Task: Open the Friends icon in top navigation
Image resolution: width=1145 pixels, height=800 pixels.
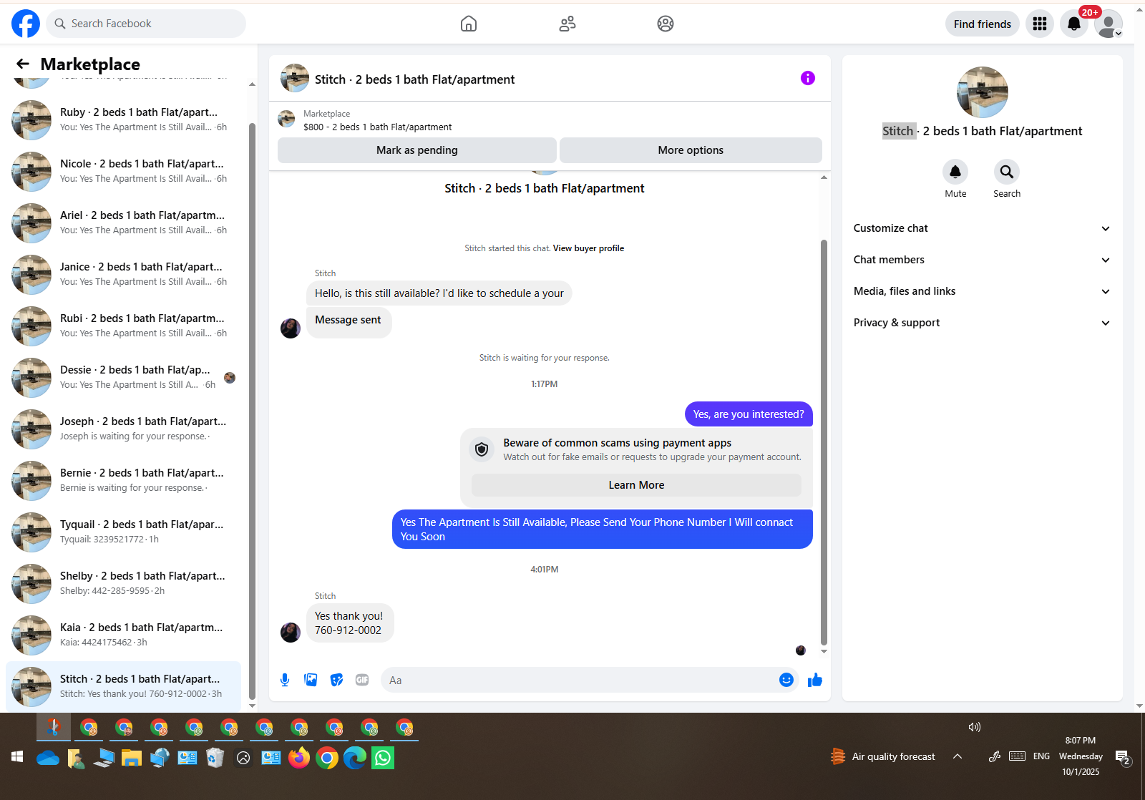Action: coord(567,24)
